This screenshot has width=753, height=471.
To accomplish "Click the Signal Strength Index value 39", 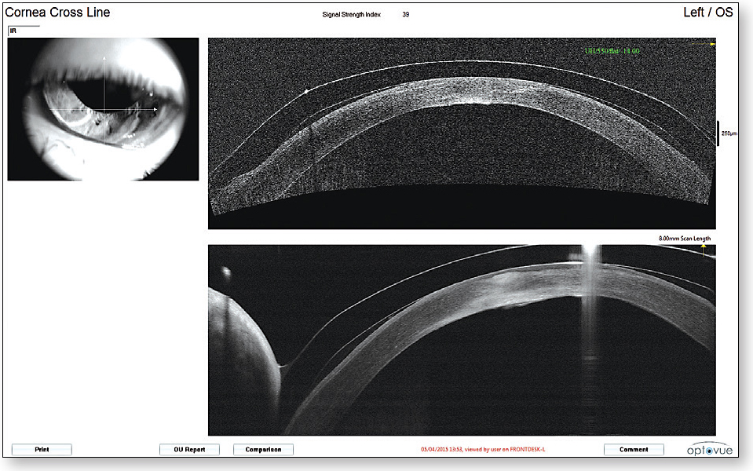I will [406, 13].
